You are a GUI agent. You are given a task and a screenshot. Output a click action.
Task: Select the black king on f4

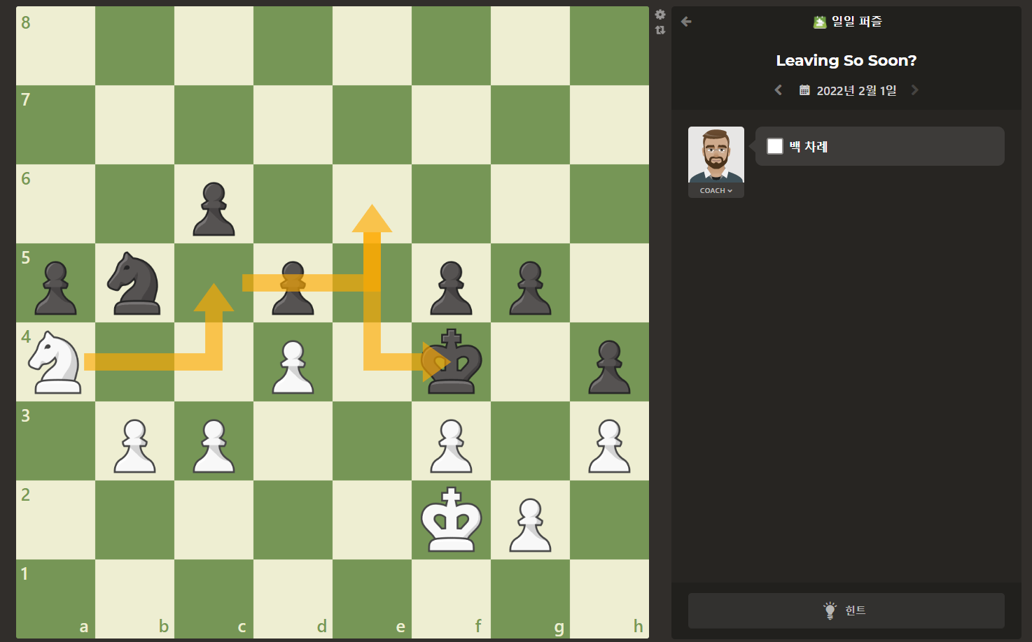tap(452, 362)
